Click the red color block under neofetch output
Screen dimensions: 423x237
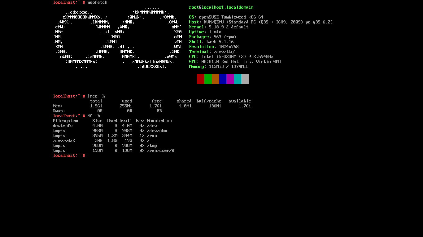point(200,79)
